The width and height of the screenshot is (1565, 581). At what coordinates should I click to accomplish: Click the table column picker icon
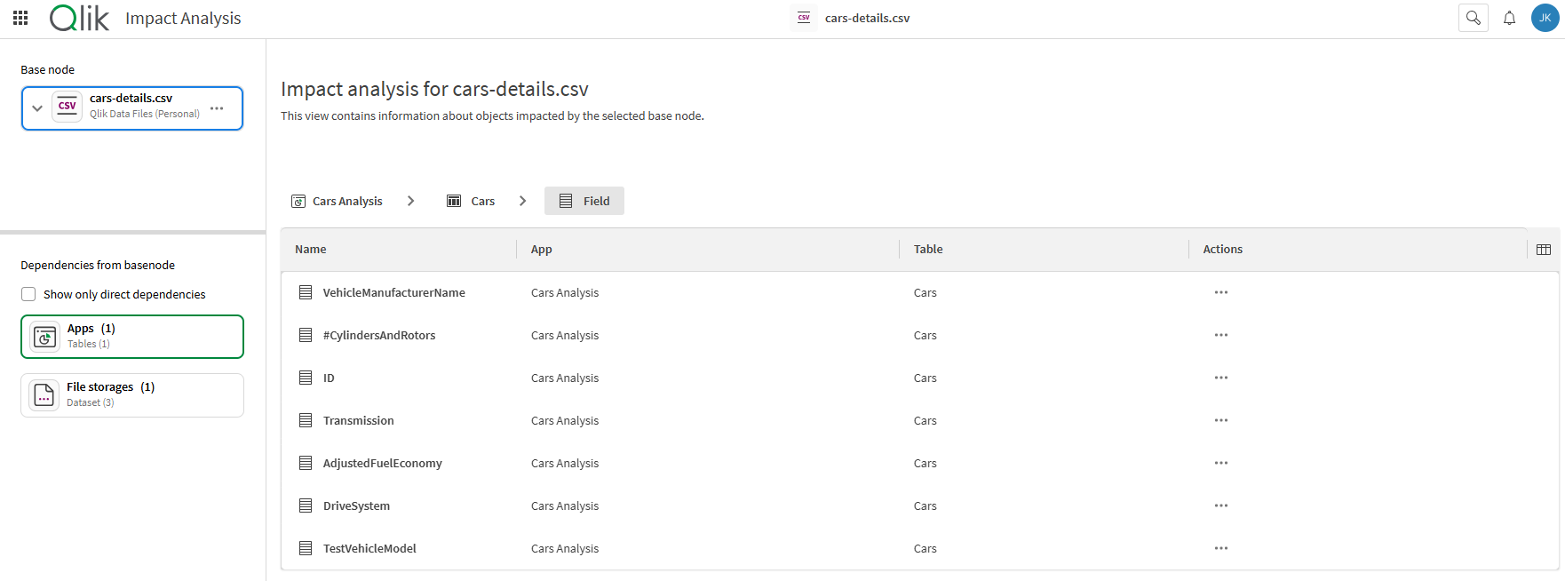(x=1544, y=250)
